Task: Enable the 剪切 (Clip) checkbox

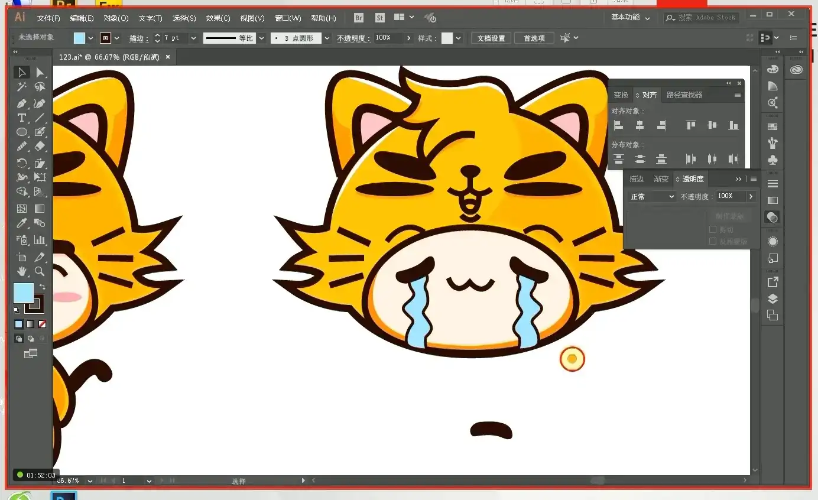Action: [713, 229]
